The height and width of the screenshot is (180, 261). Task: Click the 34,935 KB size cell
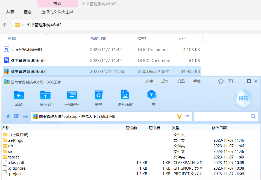[190, 71]
